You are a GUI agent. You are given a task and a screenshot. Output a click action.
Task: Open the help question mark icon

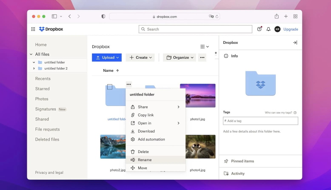259,29
